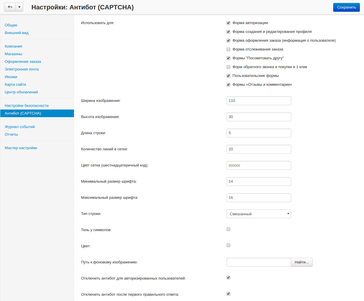This screenshot has width=364, height=301.
Task: Click the Путь к фоновому изображению field
Action: coord(258,262)
